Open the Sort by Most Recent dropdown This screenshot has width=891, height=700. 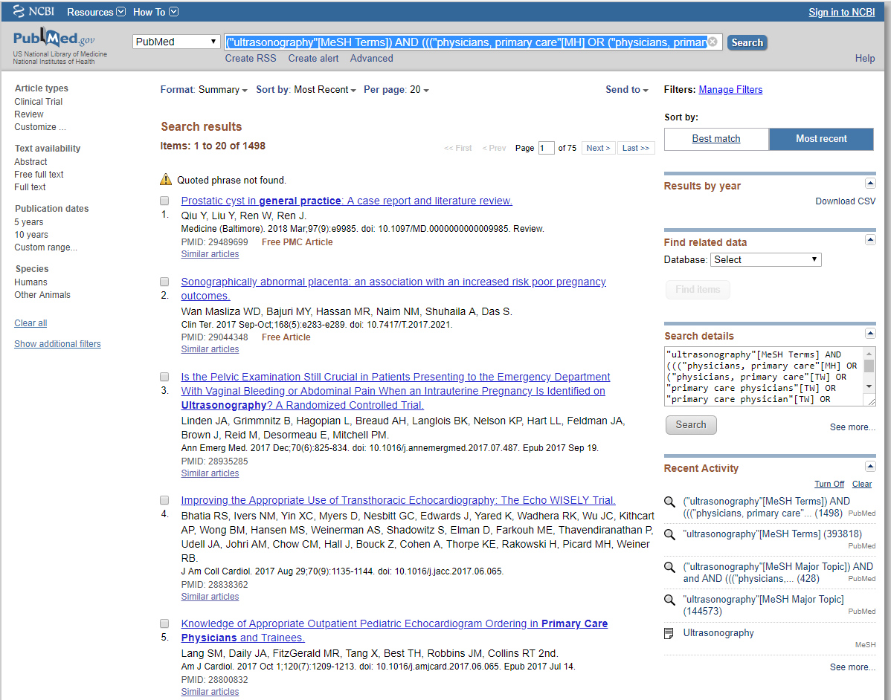click(x=324, y=90)
